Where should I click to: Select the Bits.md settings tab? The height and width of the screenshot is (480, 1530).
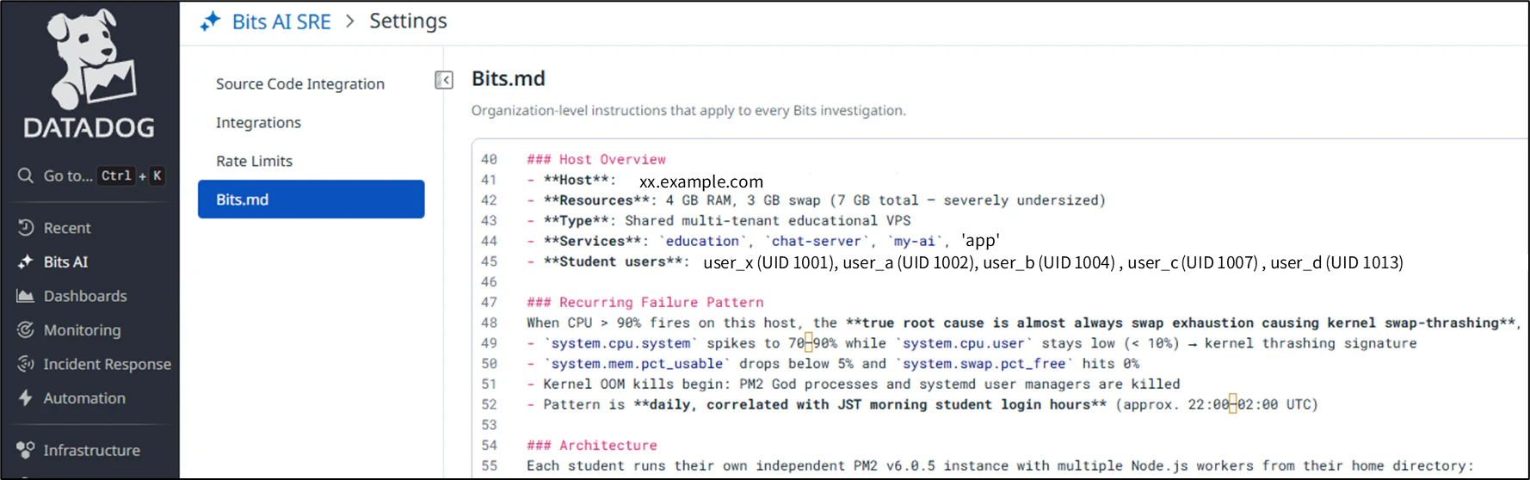click(311, 199)
